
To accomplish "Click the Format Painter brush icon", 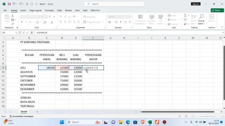I will click(x=13, y=24).
